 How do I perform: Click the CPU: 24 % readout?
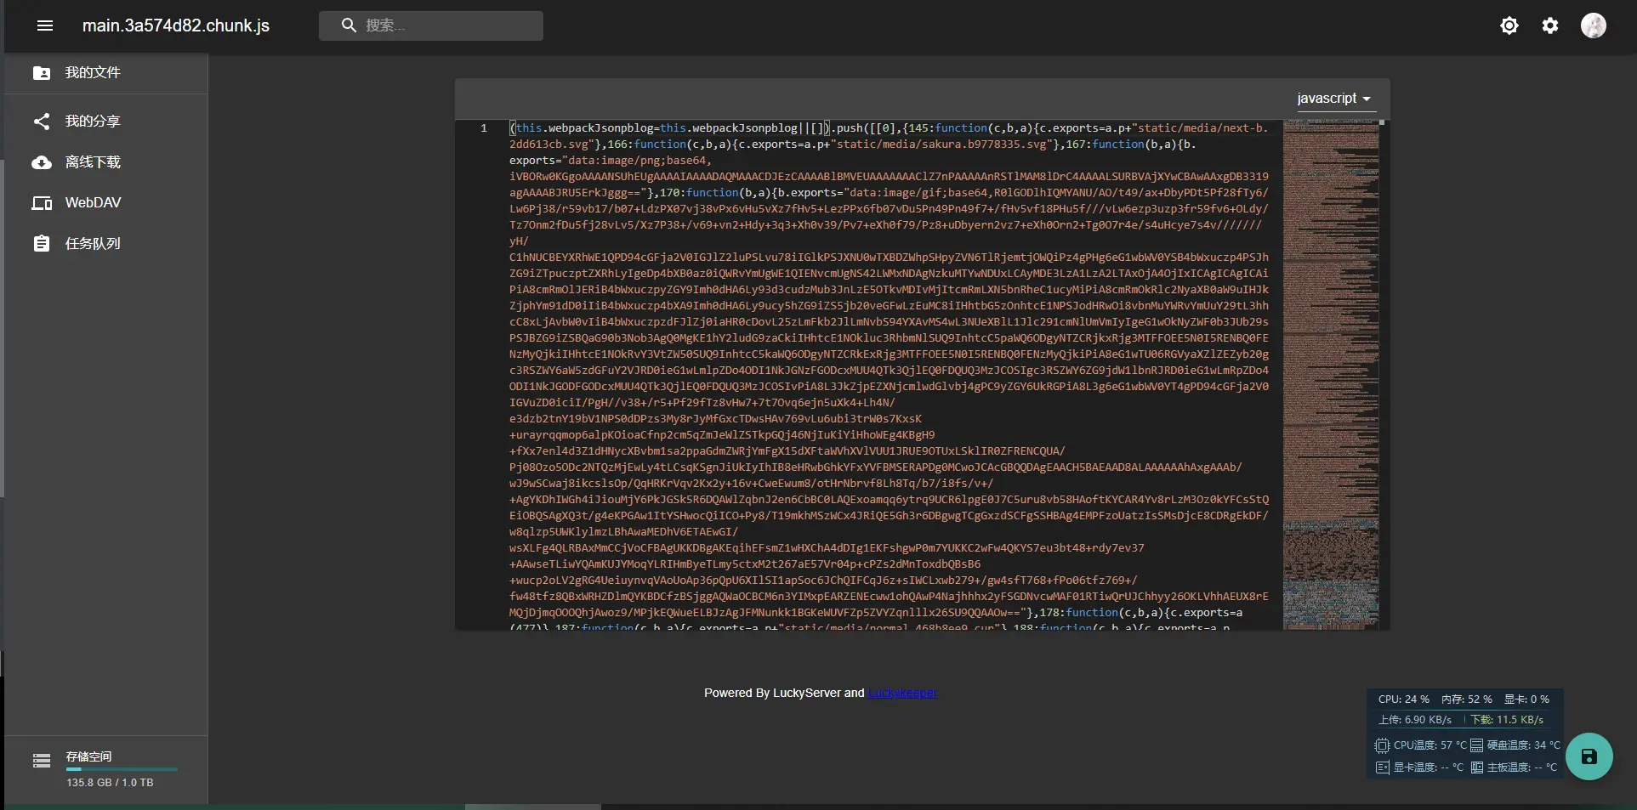[x=1403, y=699]
